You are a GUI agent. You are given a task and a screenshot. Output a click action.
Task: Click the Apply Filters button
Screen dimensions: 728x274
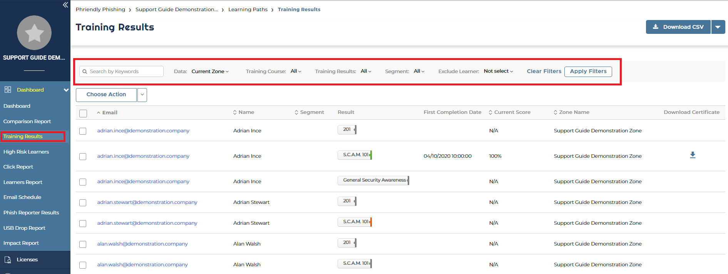[588, 72]
